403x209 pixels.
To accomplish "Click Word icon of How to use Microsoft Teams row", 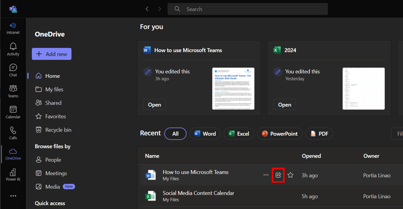I will 150,175.
